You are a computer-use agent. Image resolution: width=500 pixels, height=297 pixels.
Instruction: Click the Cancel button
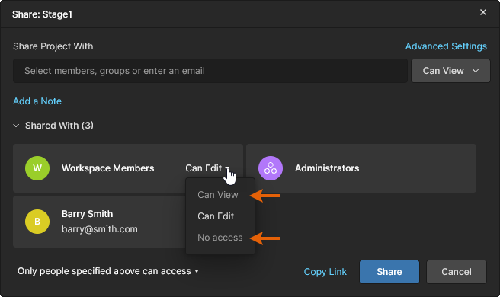[457, 272]
